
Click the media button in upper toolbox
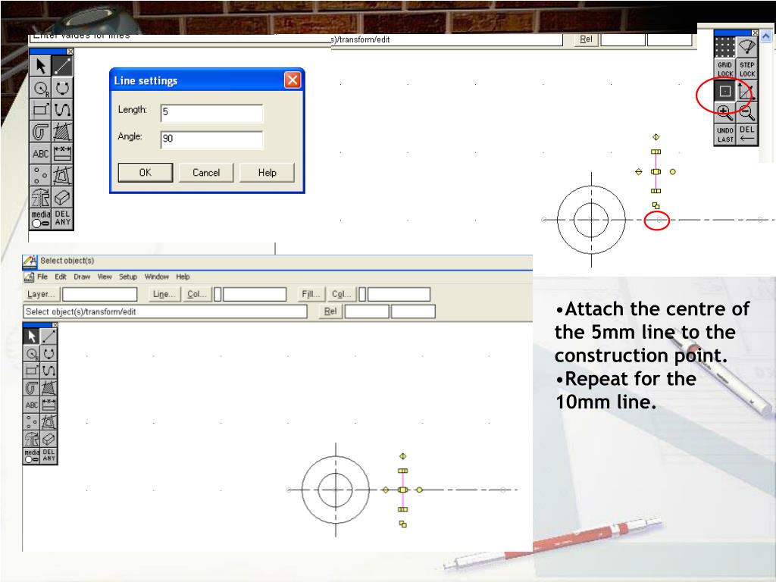tap(41, 219)
